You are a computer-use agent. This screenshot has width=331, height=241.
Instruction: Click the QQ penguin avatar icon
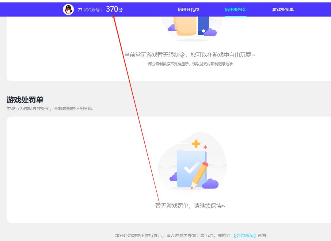click(x=68, y=9)
